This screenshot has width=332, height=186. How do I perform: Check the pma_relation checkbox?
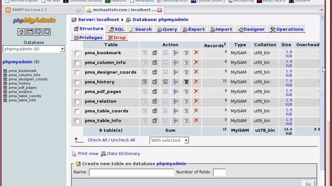point(77,102)
